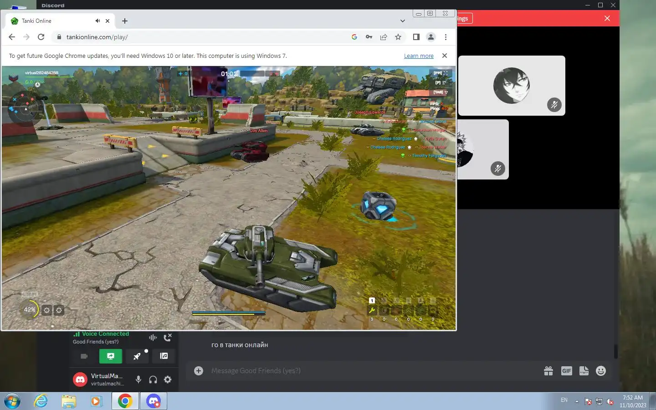
Task: Open saved passwords via the key icon
Action: [x=369, y=37]
